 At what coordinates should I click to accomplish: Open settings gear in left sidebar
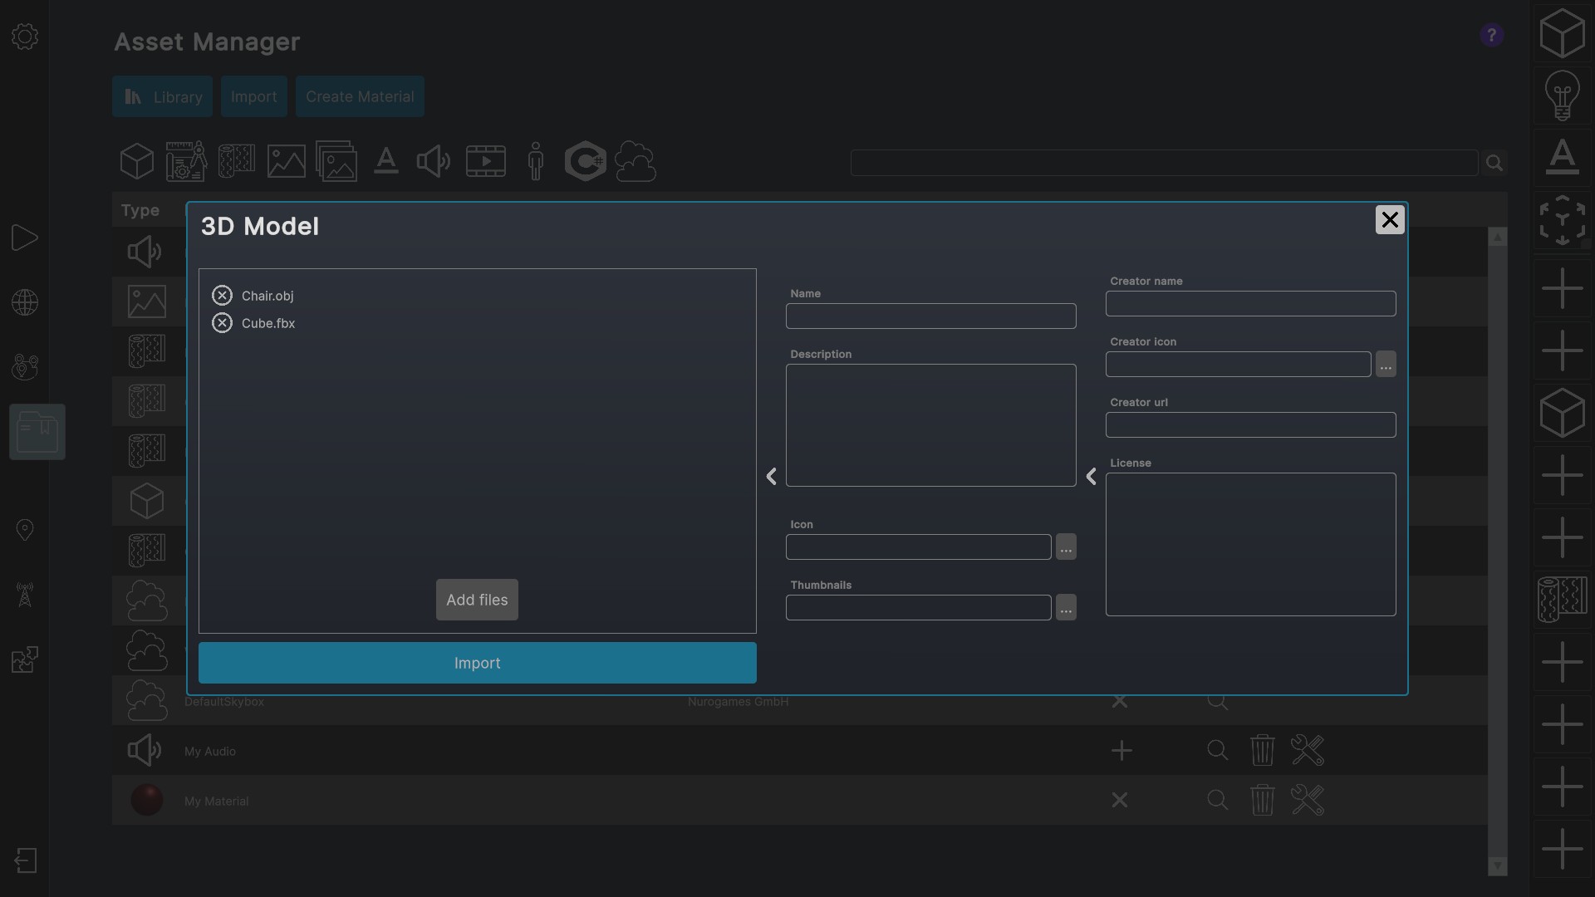pyautogui.click(x=25, y=37)
